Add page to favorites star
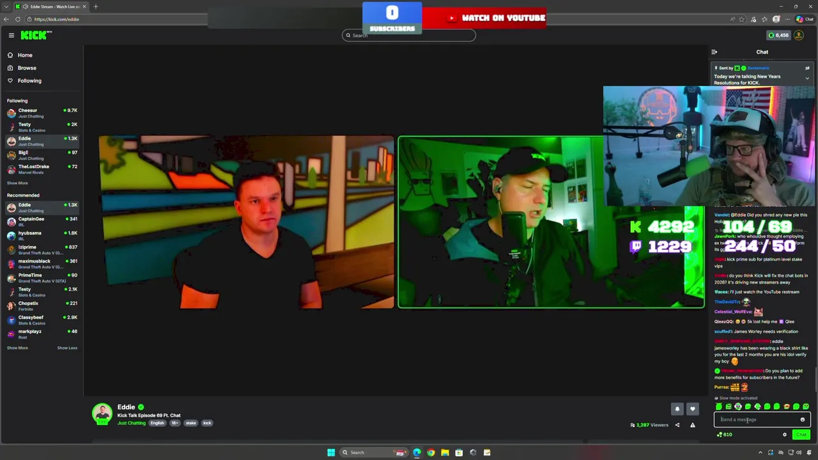Image resolution: width=818 pixels, height=460 pixels. [742, 19]
